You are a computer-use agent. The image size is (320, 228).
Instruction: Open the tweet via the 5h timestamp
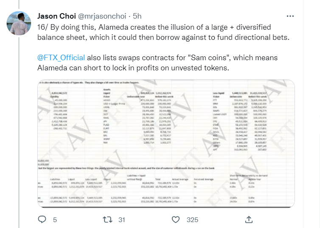pos(137,16)
